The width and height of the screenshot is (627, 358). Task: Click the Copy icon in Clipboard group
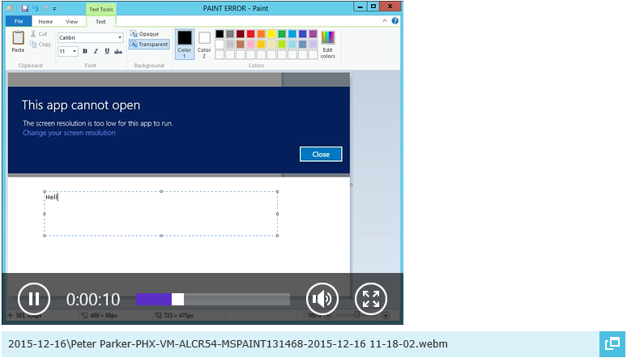pos(33,45)
